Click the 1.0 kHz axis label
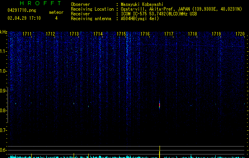Viewport: 249px width, 158px height. point(4,71)
